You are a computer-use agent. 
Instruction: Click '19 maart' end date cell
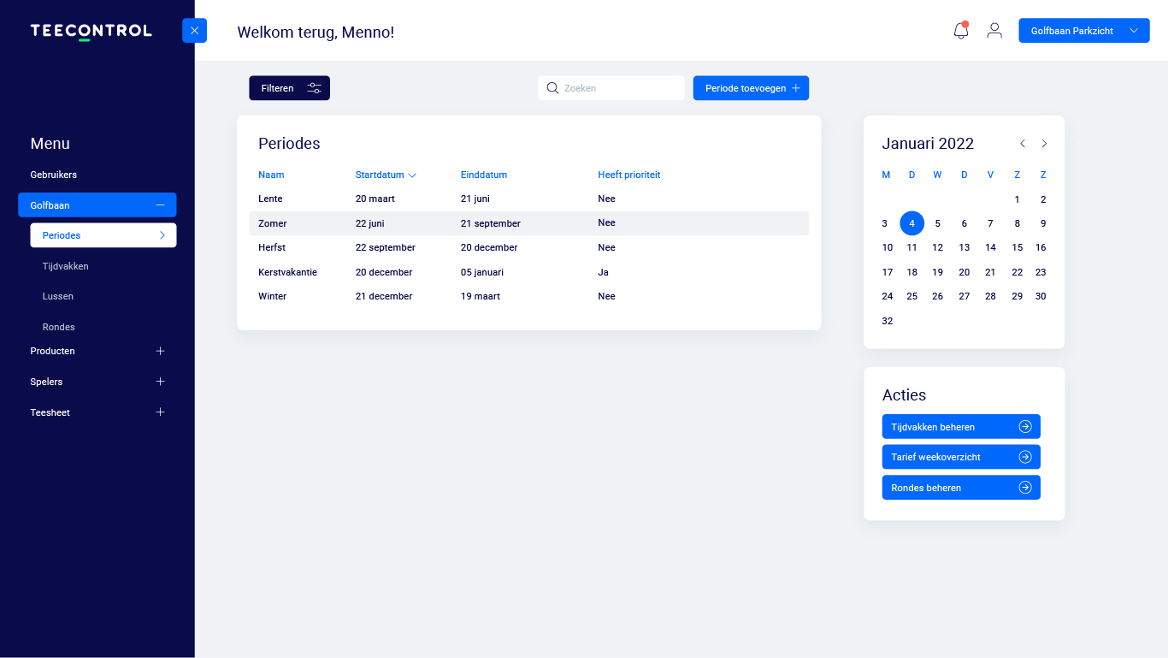(x=481, y=296)
